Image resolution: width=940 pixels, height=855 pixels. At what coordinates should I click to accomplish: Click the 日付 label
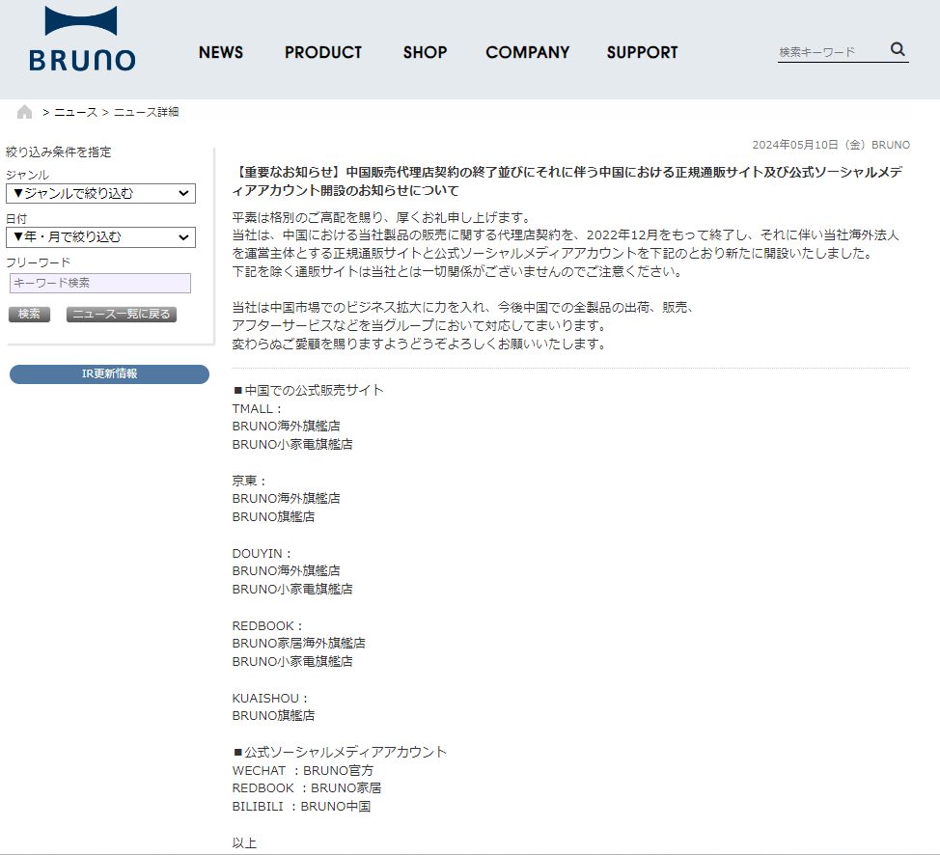click(16, 219)
